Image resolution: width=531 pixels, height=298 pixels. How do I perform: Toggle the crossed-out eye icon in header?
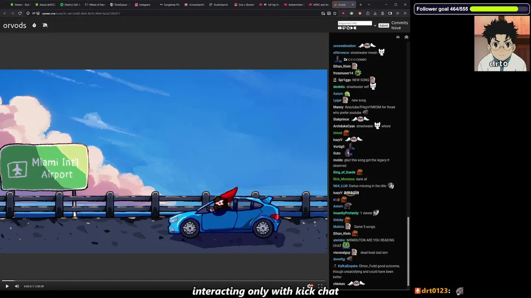pos(45,25)
